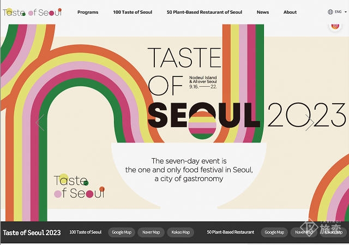Open Kakao Map for 100 Taste of Seoul
349x245 pixels.
pyautogui.click(x=180, y=232)
